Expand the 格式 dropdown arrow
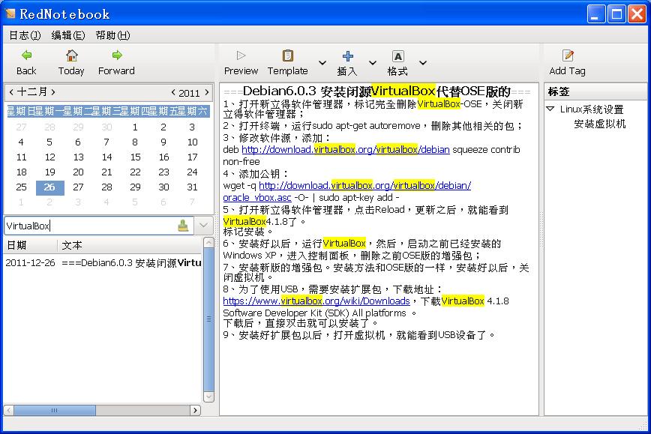The height and width of the screenshot is (434, 651). pos(423,63)
